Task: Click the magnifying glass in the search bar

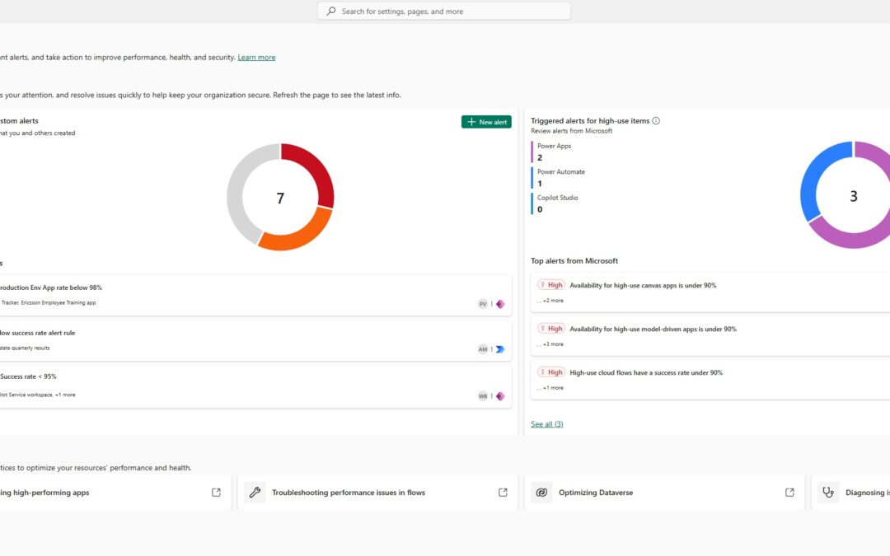Action: pyautogui.click(x=330, y=11)
